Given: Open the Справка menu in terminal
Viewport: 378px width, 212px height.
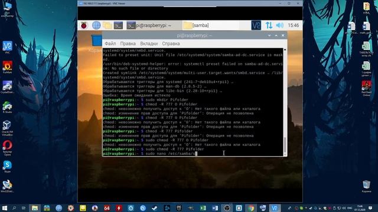Looking at the screenshot, I should tap(171, 44).
